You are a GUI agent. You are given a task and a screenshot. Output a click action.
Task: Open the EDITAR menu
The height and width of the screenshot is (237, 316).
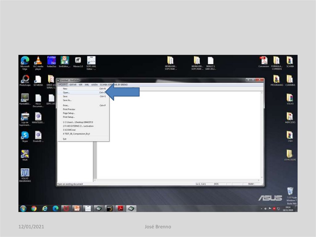[x=73, y=85]
